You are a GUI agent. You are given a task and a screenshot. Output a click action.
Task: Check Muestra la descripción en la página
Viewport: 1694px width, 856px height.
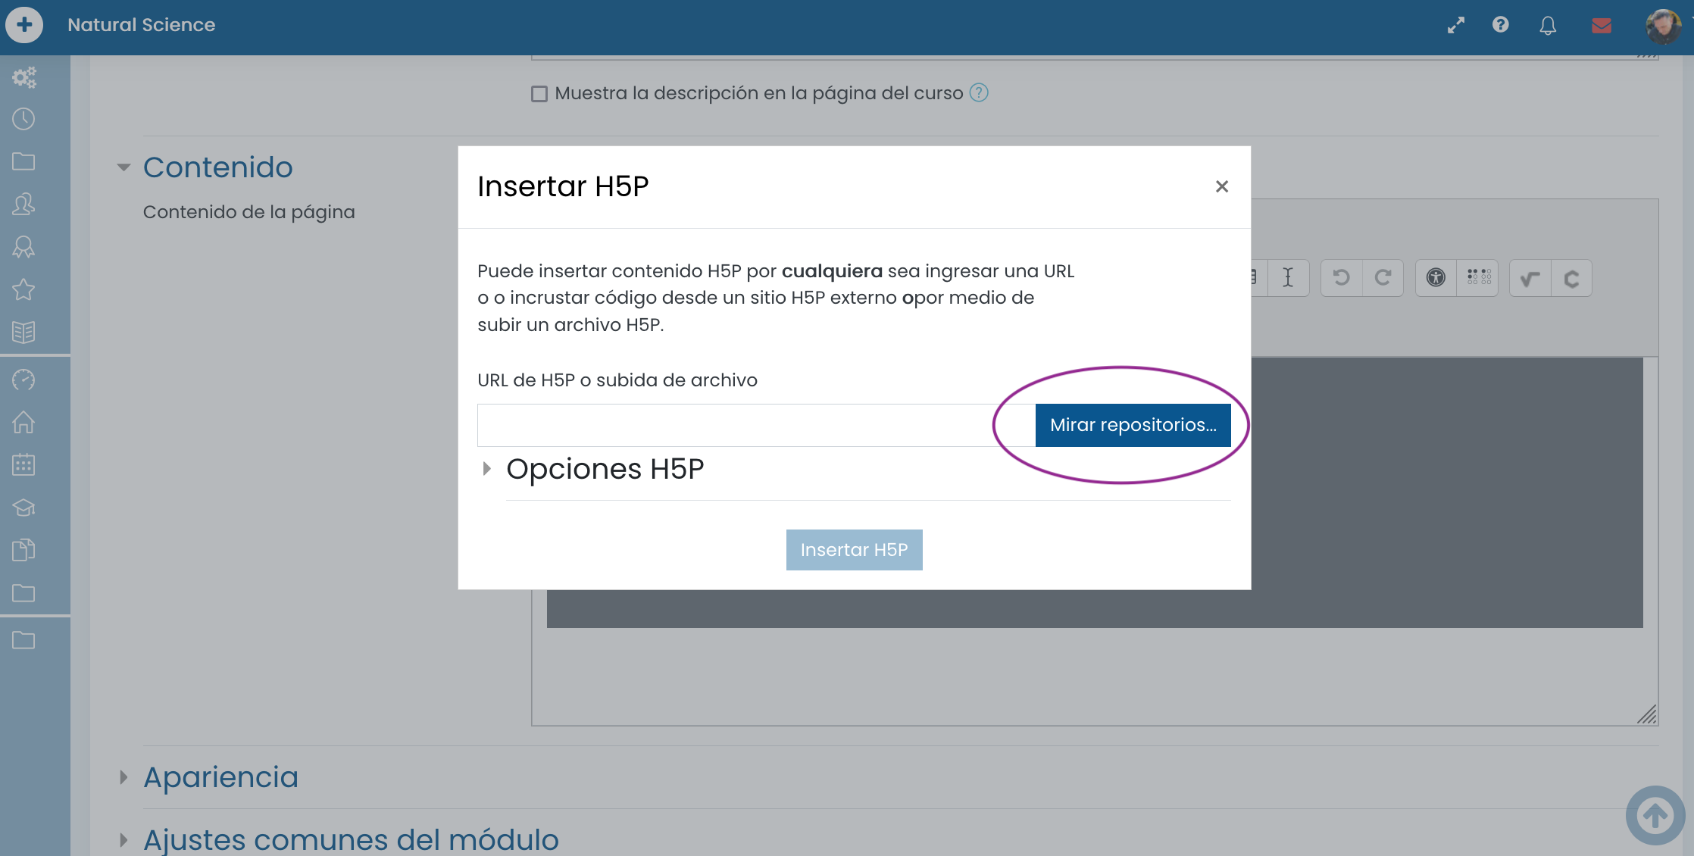(539, 94)
